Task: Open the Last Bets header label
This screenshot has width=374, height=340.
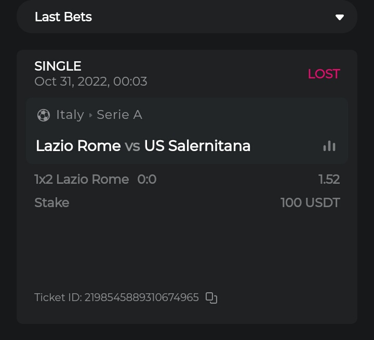Action: point(63,17)
